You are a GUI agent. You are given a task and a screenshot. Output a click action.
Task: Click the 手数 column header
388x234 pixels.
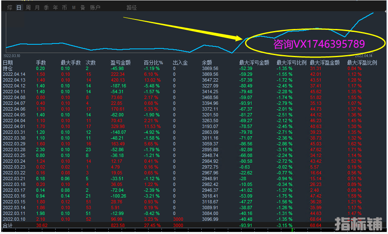coord(41,63)
